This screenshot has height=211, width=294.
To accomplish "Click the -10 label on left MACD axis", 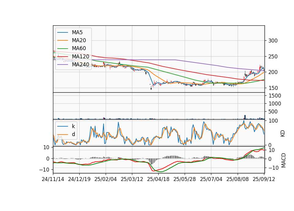I will click(44, 170).
